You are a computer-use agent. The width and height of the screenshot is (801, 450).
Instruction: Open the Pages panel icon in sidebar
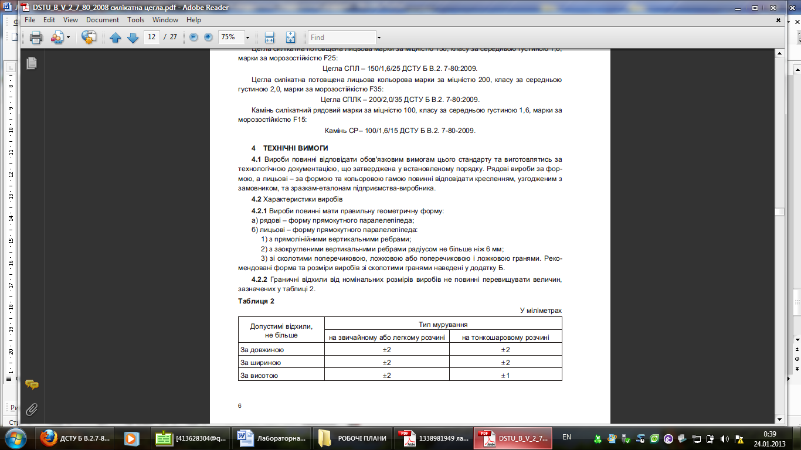pos(32,63)
